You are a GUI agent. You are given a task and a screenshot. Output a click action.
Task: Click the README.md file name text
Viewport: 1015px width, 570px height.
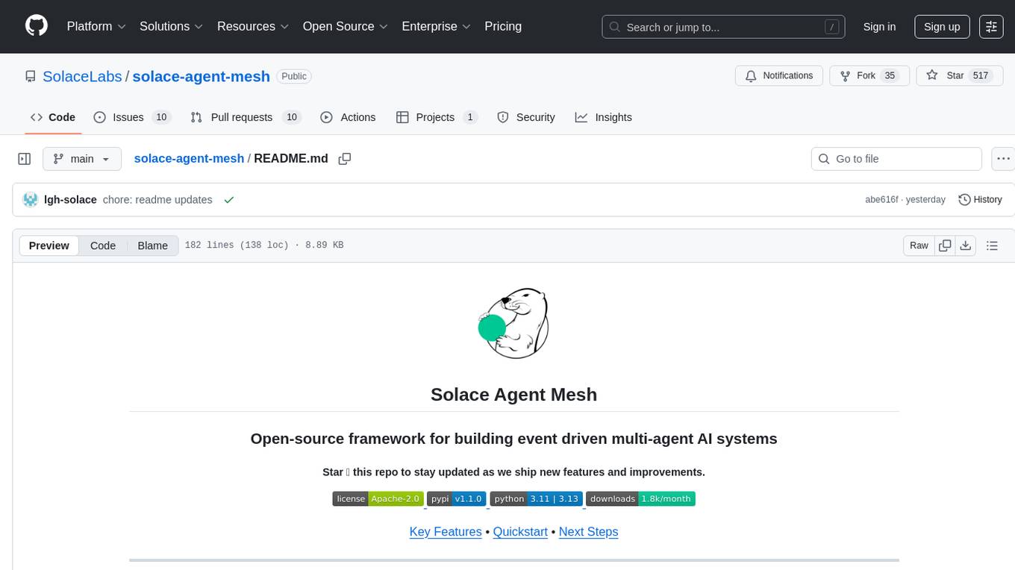point(291,158)
